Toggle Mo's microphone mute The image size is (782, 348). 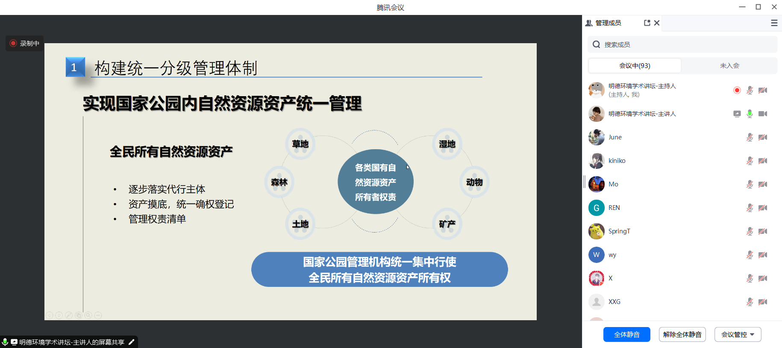pyautogui.click(x=750, y=184)
